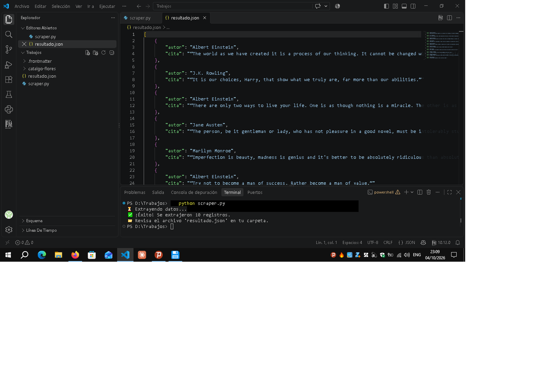Open the Extensions view
Screen dimensions: 553x383
click(9, 80)
